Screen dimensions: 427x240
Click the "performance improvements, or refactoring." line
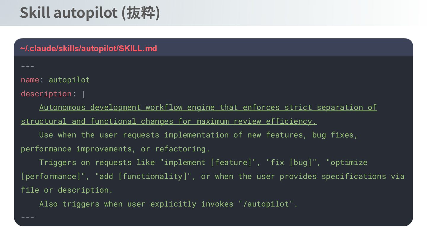point(115,149)
